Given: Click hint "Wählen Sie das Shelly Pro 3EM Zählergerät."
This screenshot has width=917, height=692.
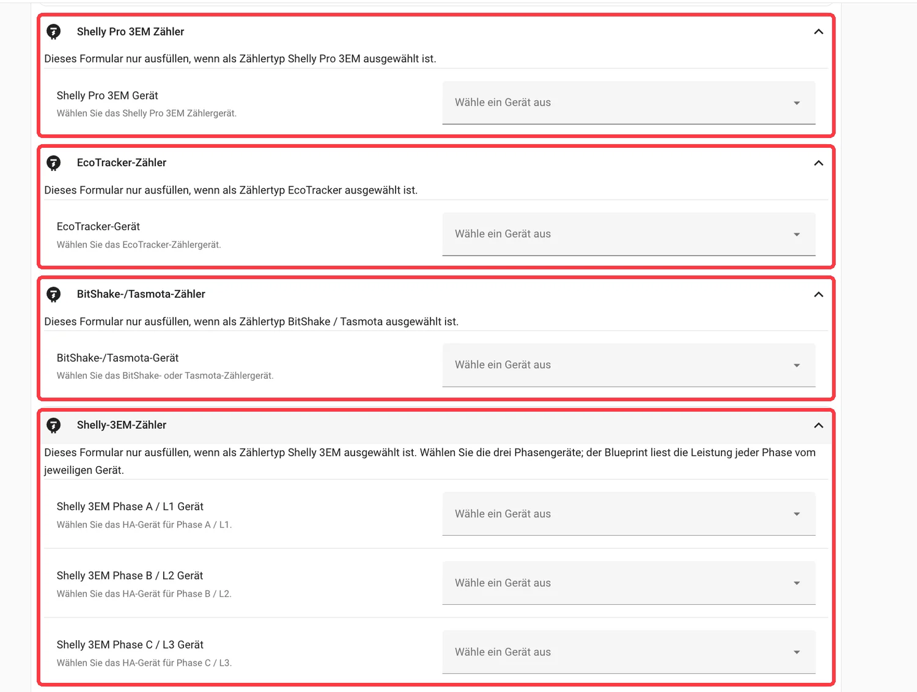Looking at the screenshot, I should 147,113.
